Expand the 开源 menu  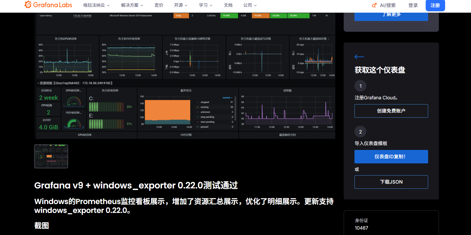[x=180, y=5]
